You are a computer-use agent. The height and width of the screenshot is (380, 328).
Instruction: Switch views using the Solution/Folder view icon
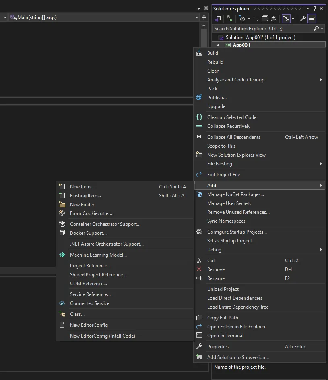coord(218,19)
